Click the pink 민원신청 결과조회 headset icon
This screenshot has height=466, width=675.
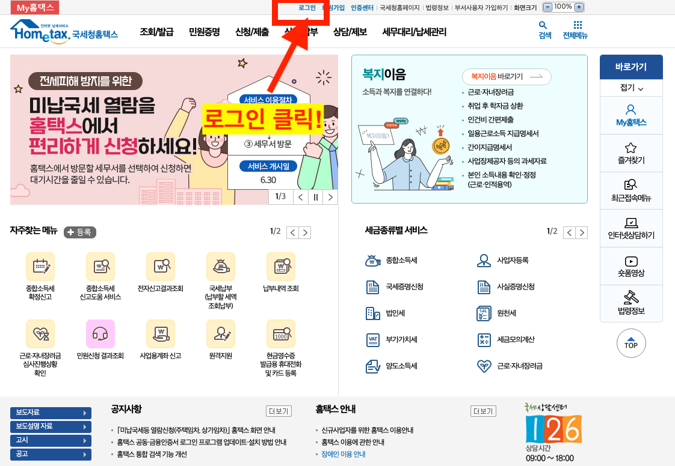click(100, 334)
